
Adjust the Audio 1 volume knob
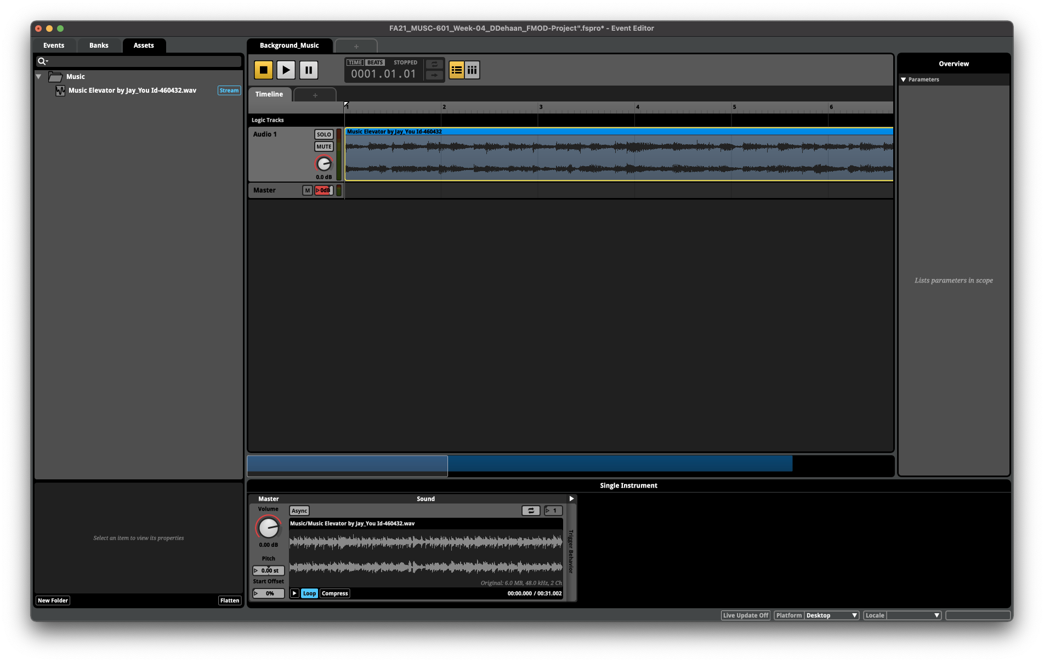(x=324, y=165)
